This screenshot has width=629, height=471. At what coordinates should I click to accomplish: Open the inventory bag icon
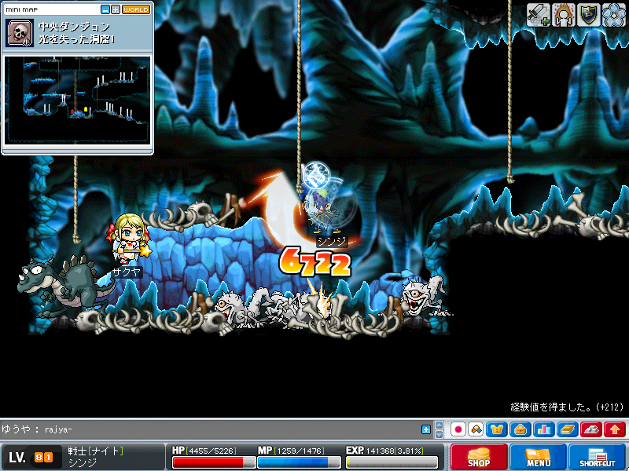tap(519, 429)
